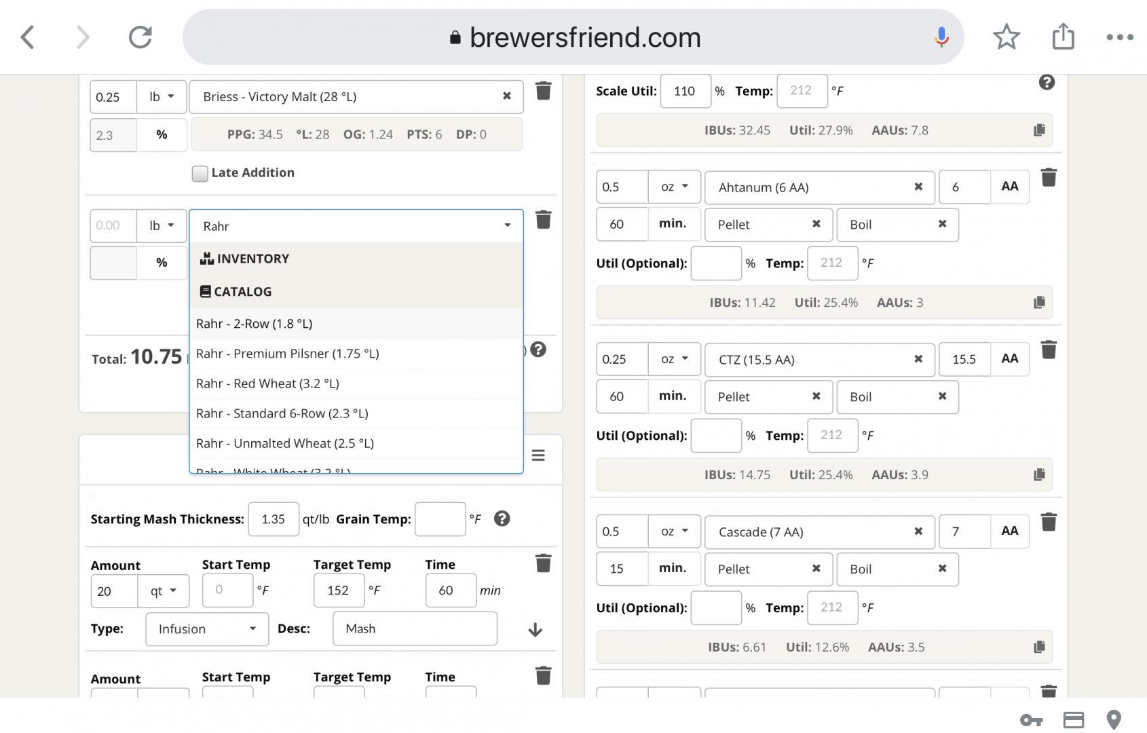Enable the Late Addition checkbox
1147x733 pixels.
tap(200, 173)
